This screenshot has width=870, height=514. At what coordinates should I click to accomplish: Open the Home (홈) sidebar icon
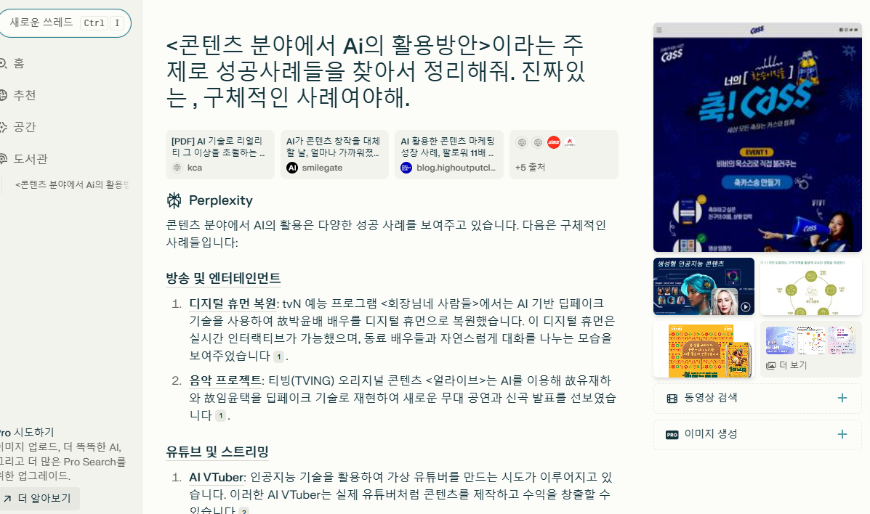(x=3, y=64)
